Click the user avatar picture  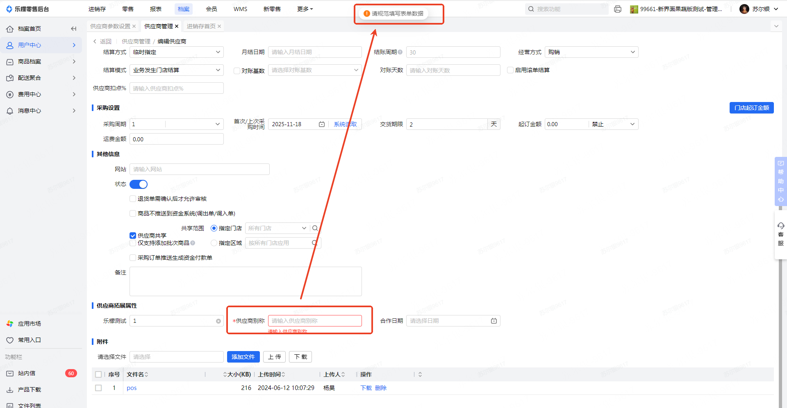(x=744, y=9)
